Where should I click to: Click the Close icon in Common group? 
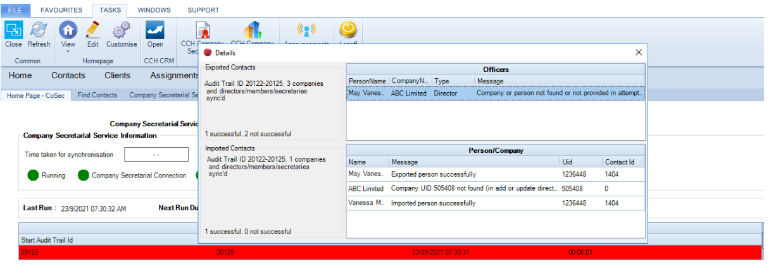pos(13,30)
